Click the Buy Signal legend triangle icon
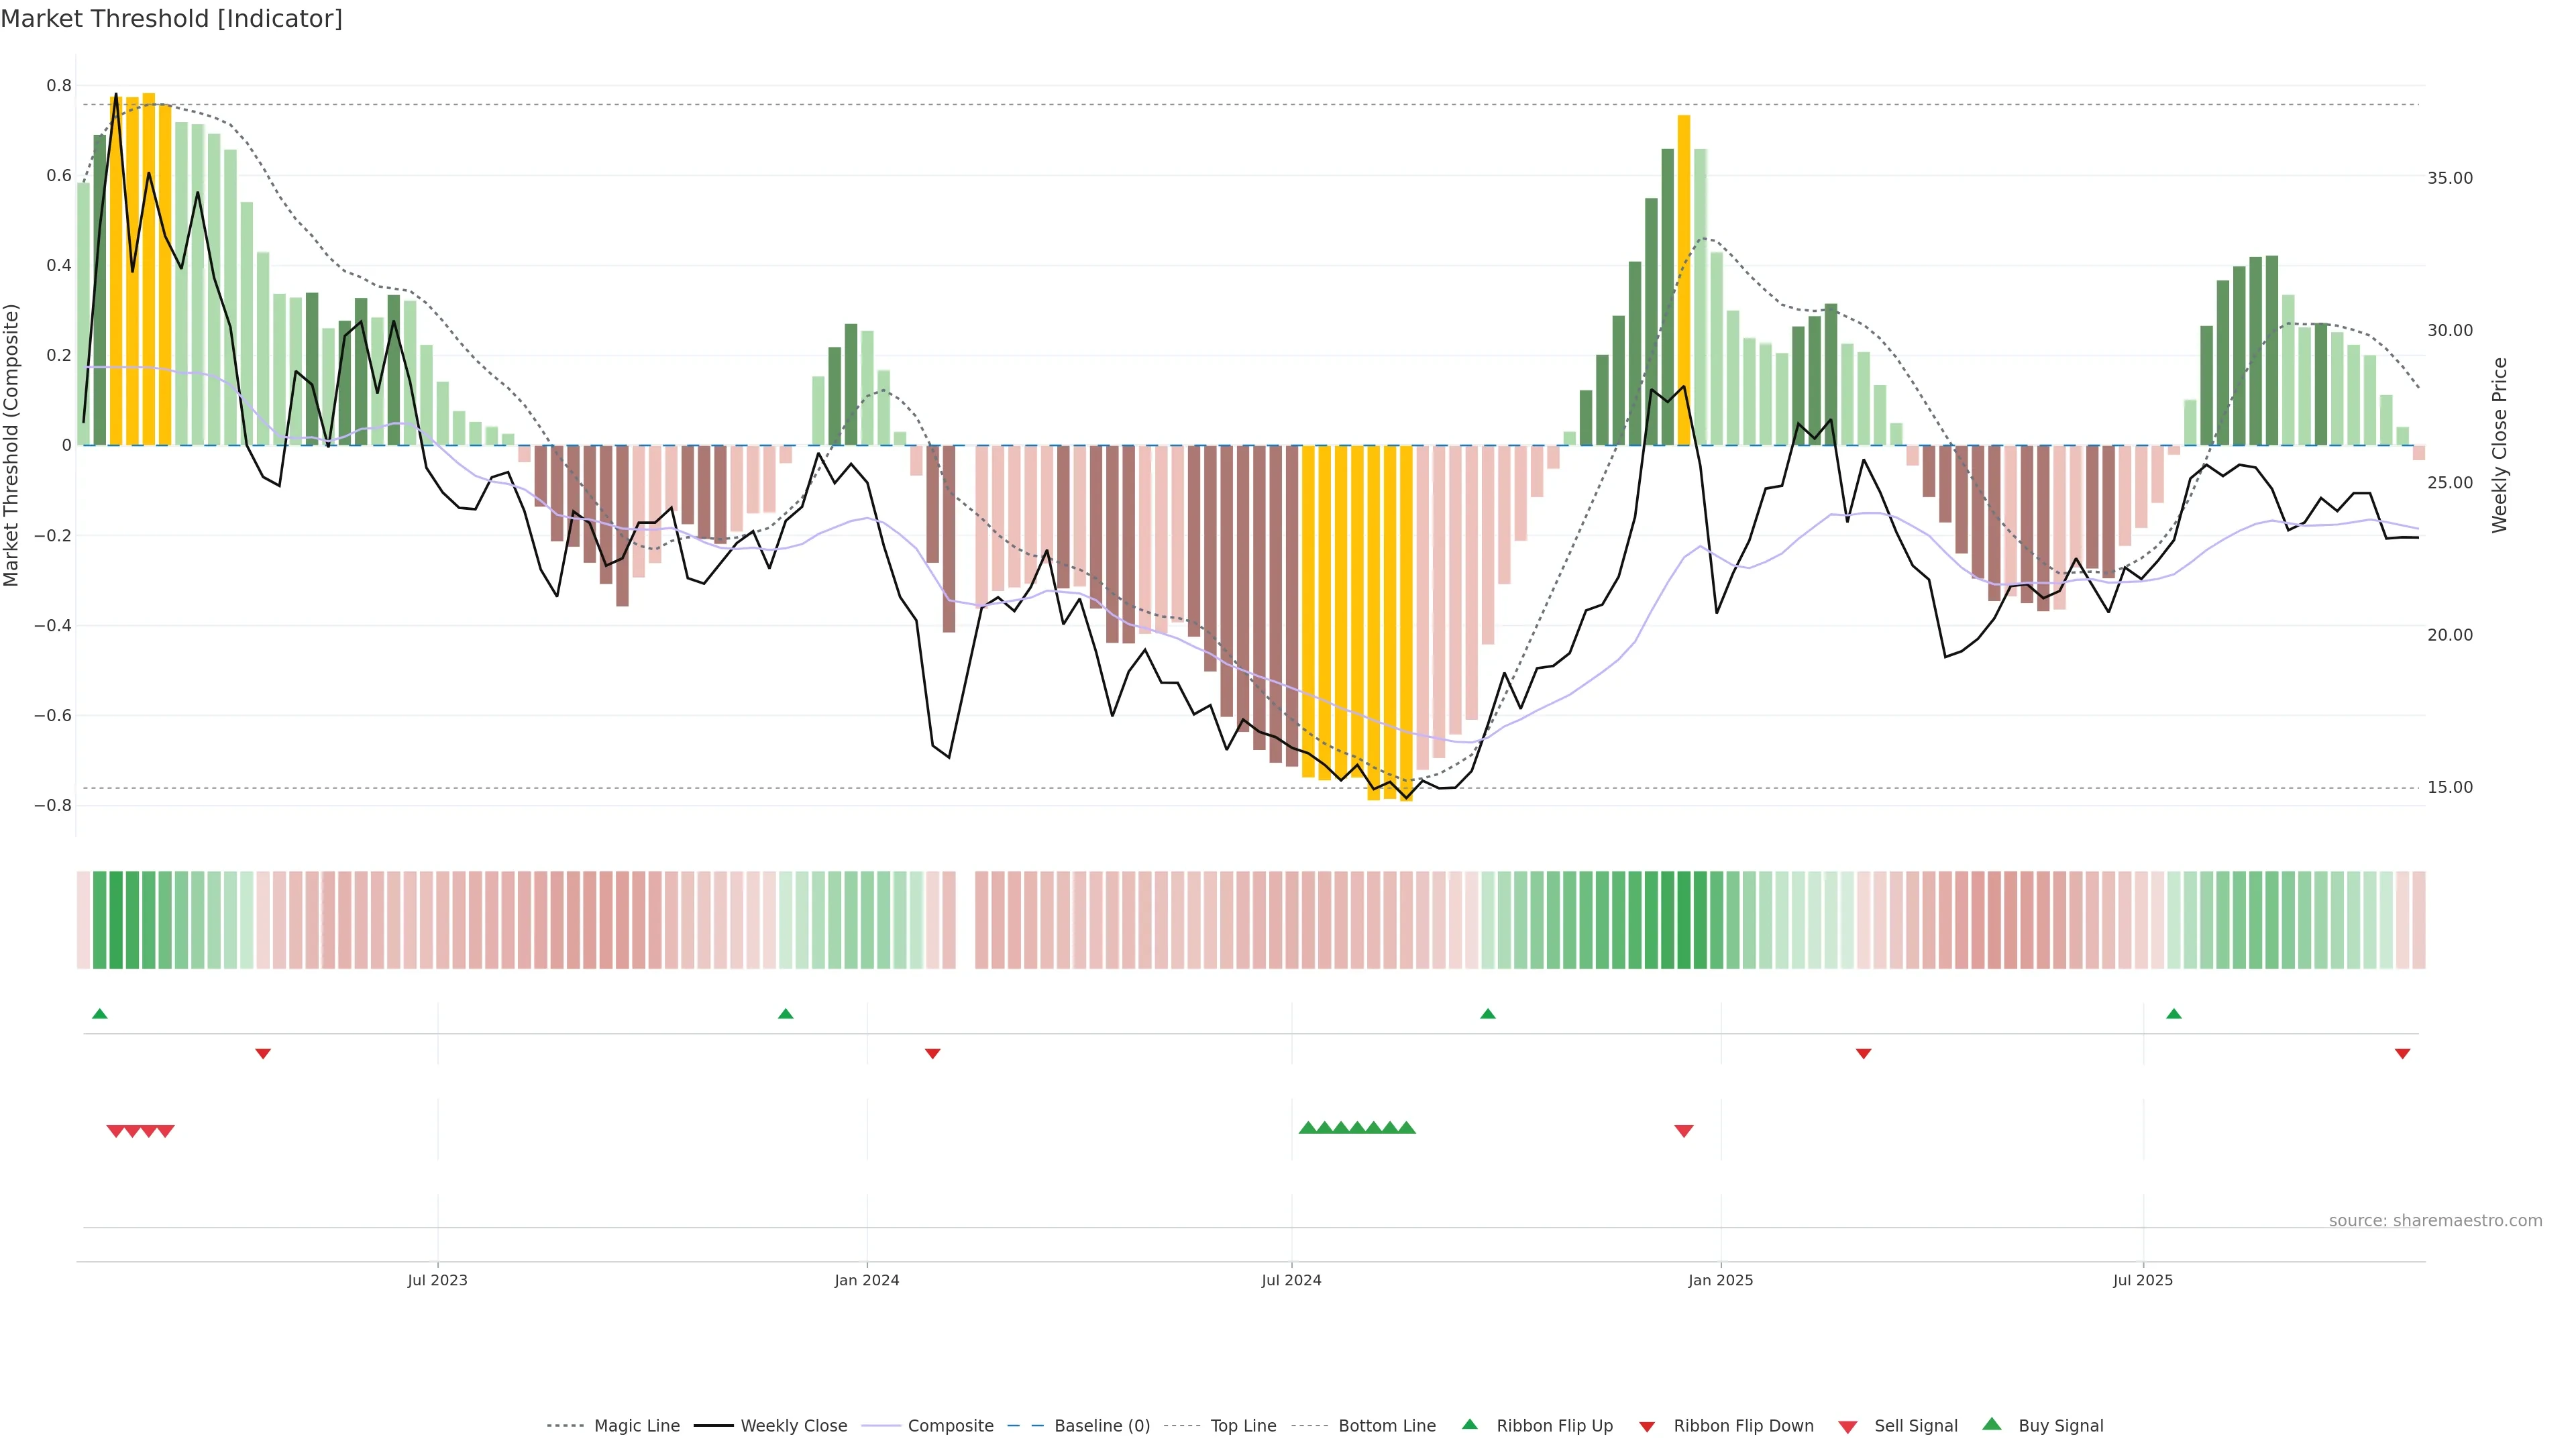The image size is (2576, 1449). pyautogui.click(x=1992, y=1424)
